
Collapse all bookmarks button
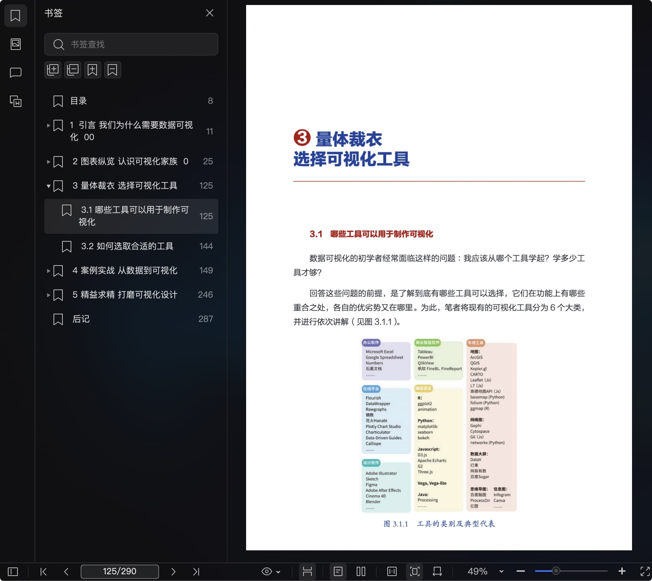(x=73, y=70)
